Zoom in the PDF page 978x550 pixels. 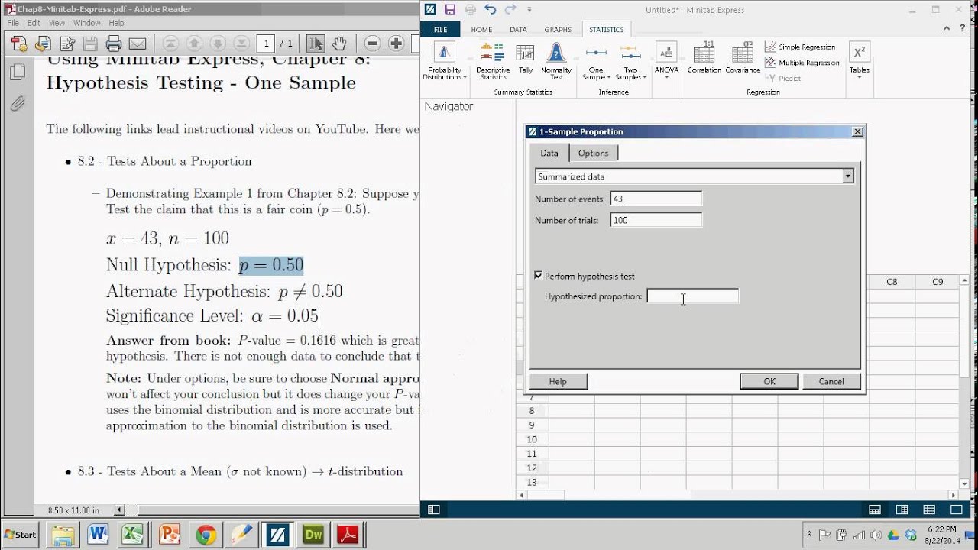[x=396, y=44]
